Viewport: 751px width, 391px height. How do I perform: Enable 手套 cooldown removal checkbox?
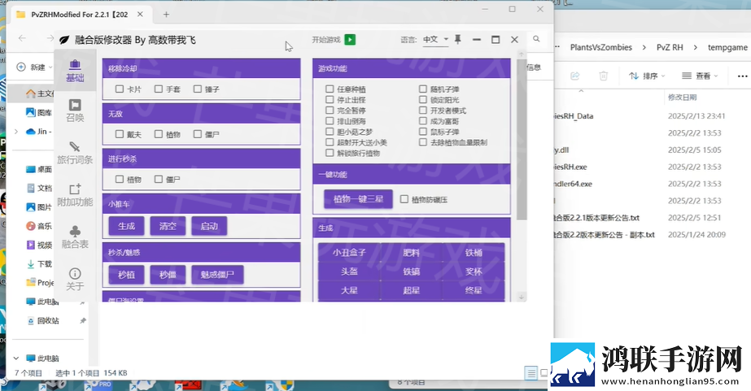point(159,89)
